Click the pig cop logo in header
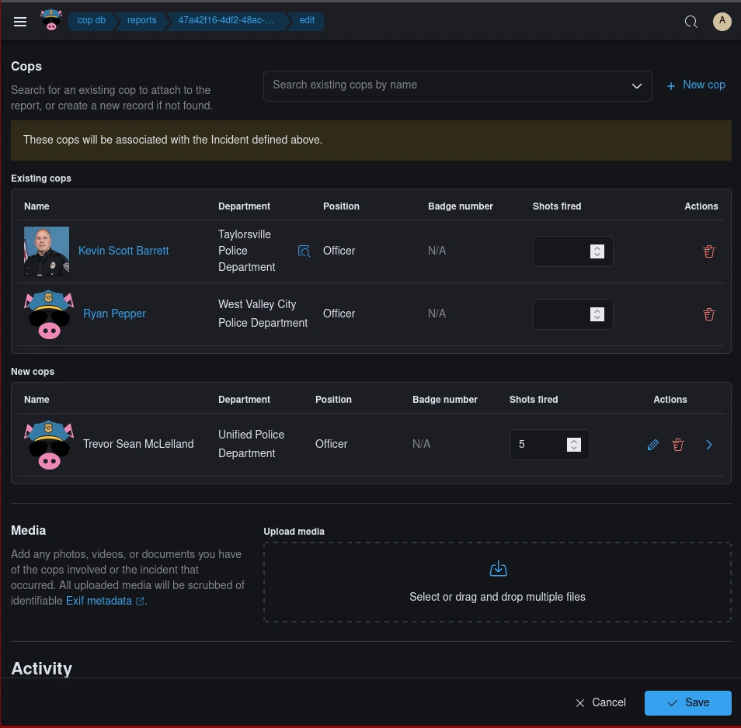The width and height of the screenshot is (741, 728). point(51,21)
